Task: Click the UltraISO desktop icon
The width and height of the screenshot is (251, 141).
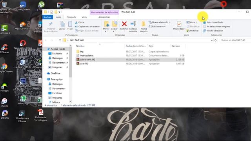Action: tap(5, 114)
